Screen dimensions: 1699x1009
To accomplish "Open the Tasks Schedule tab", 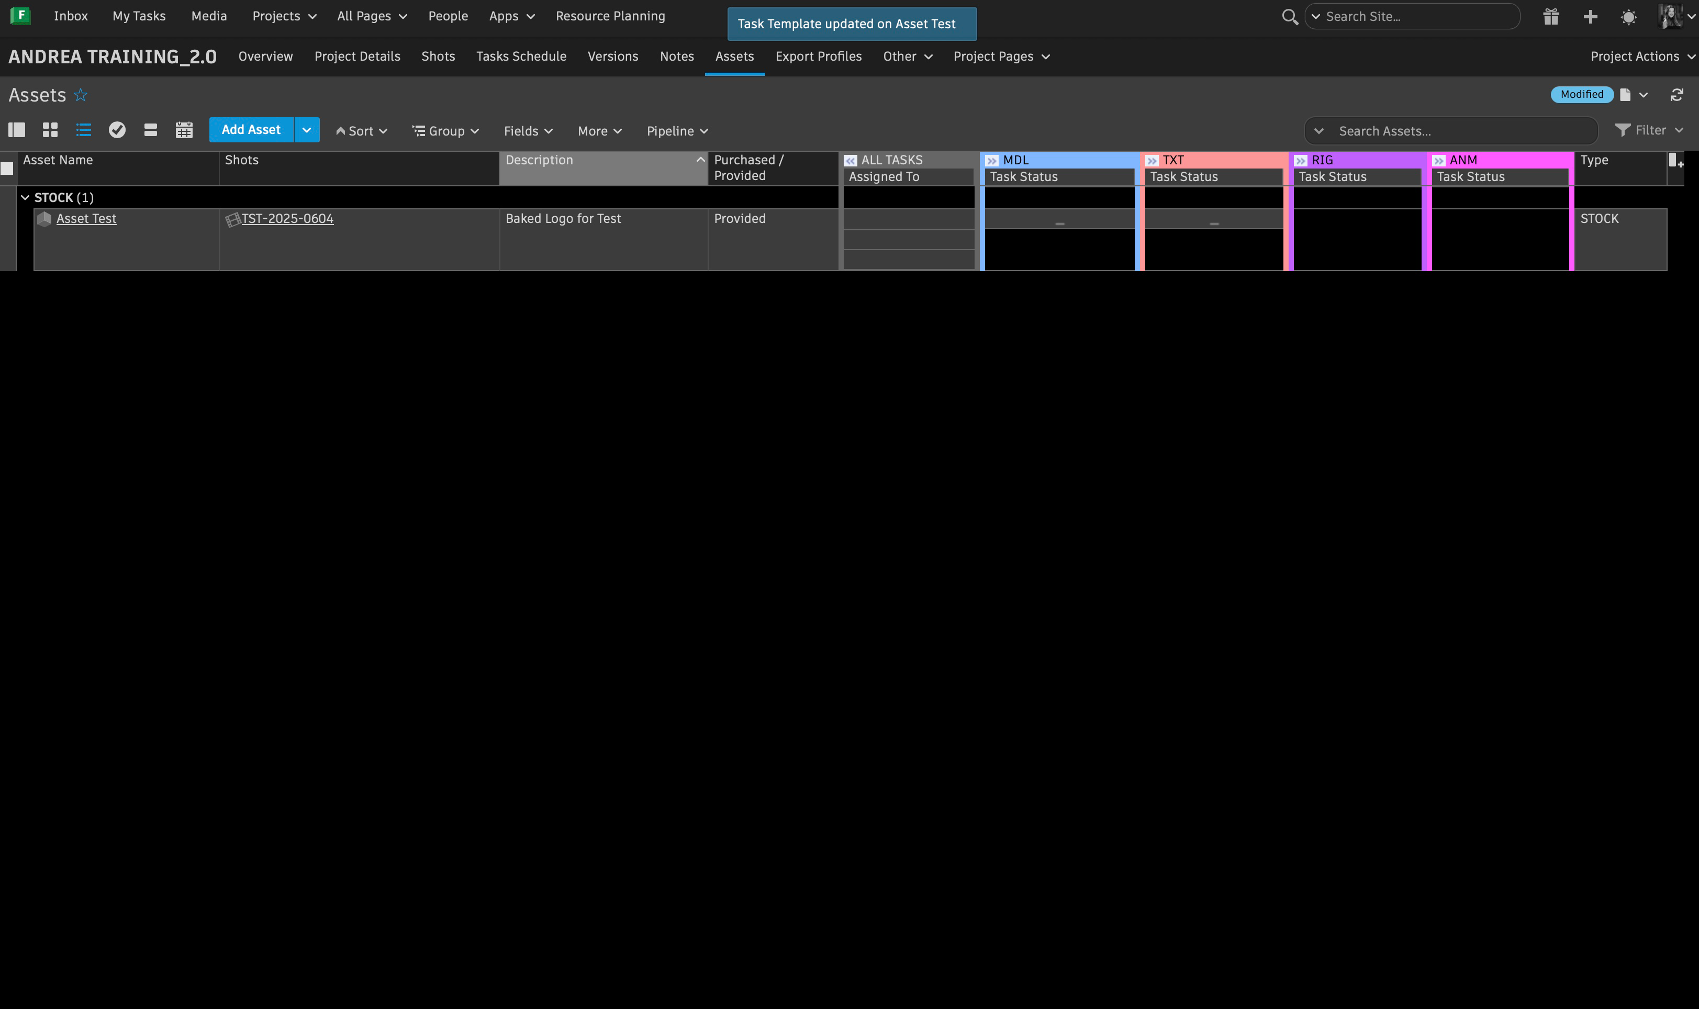I will pyautogui.click(x=521, y=57).
